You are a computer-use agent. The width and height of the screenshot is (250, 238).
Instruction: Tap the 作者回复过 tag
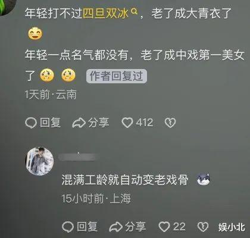click(117, 76)
